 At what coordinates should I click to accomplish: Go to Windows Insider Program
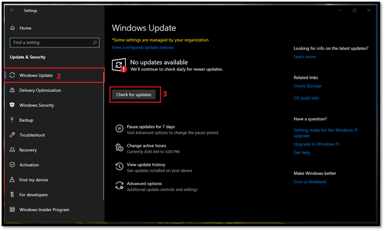[x=44, y=209]
